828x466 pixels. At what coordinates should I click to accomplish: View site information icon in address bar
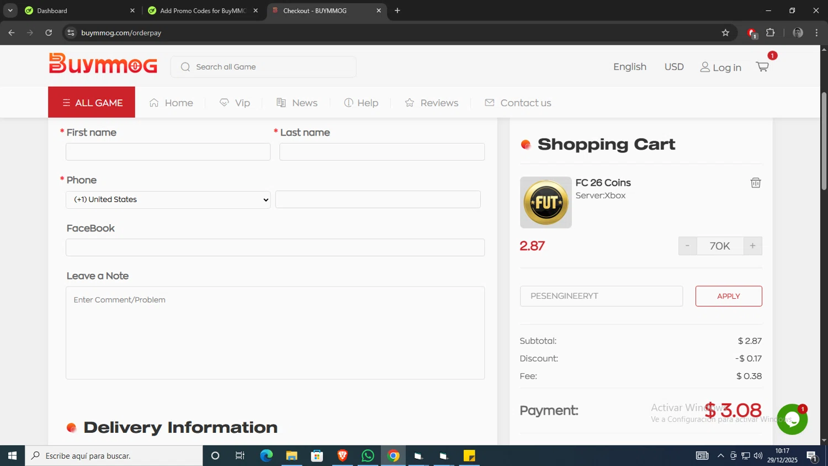(71, 33)
